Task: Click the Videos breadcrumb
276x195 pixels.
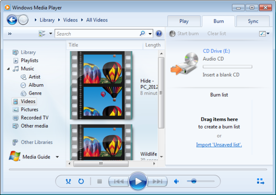Action: tap(70, 20)
